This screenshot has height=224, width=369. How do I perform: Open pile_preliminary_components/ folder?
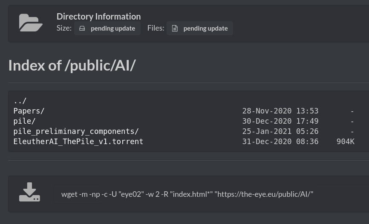pos(76,131)
